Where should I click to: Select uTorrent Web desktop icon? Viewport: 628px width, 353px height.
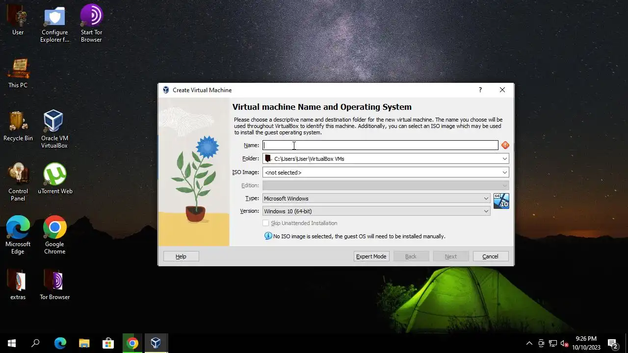[54, 179]
